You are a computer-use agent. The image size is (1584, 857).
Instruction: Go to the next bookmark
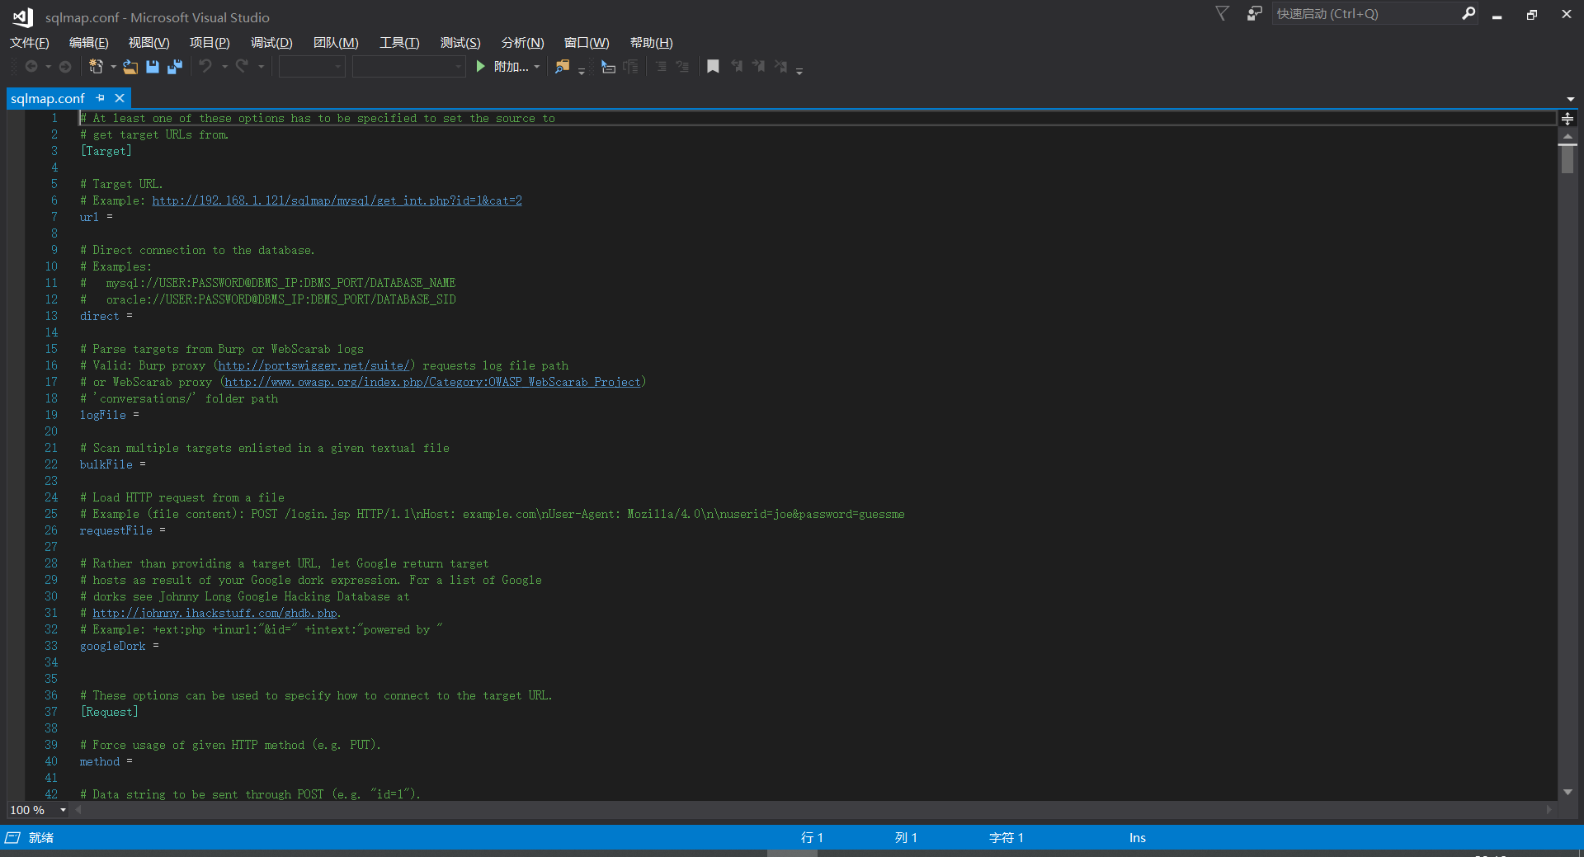click(x=758, y=67)
